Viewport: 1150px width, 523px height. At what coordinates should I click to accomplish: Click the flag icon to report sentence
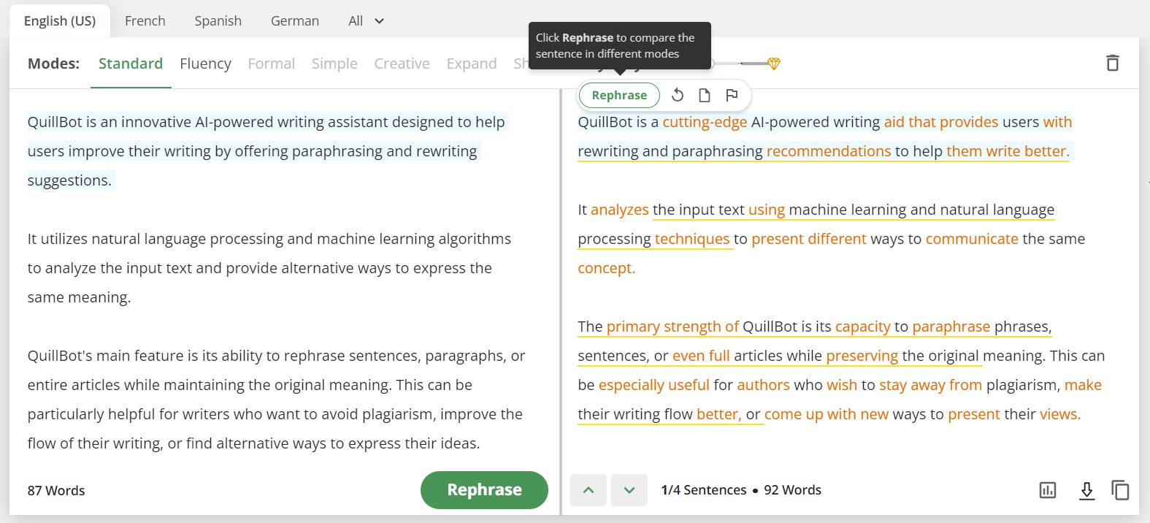pyautogui.click(x=732, y=95)
